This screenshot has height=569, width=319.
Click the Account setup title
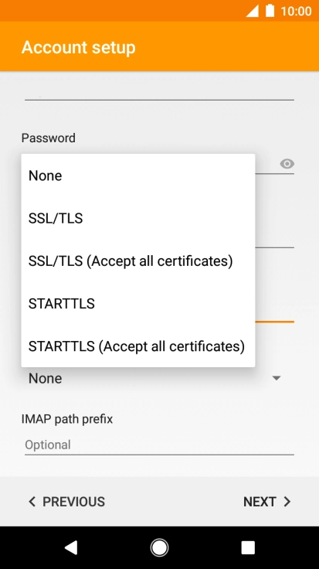pos(78,47)
